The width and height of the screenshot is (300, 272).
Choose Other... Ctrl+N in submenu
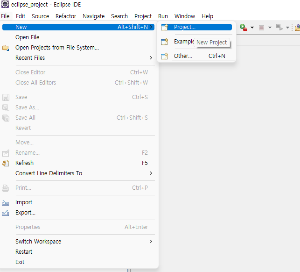pos(196,56)
